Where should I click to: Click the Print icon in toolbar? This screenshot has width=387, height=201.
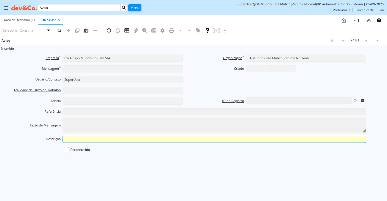pyautogui.click(x=171, y=30)
